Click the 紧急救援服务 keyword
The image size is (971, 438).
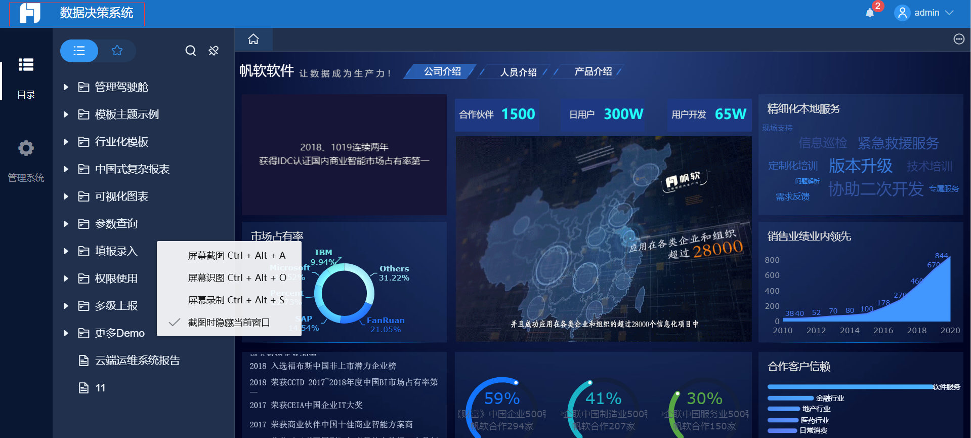point(898,143)
